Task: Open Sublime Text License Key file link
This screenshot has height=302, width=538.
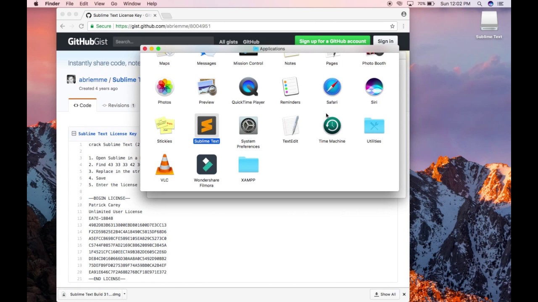Action: (x=107, y=134)
